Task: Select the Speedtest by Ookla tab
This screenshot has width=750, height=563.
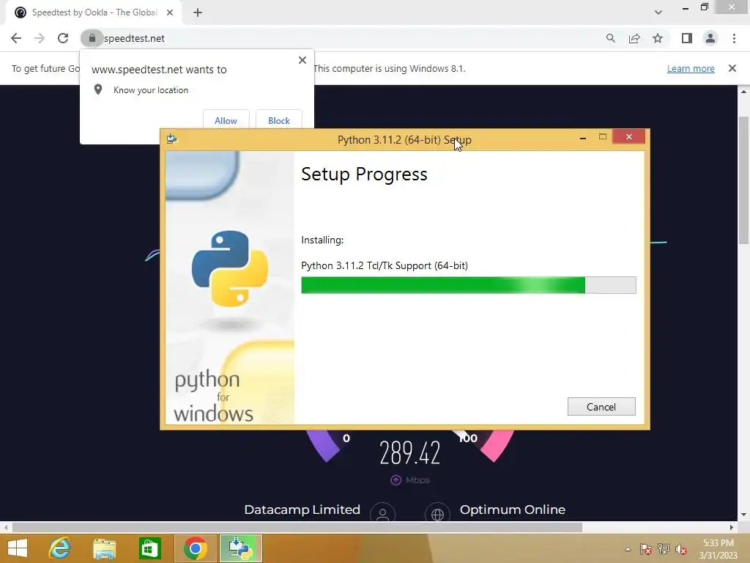Action: pyautogui.click(x=94, y=12)
